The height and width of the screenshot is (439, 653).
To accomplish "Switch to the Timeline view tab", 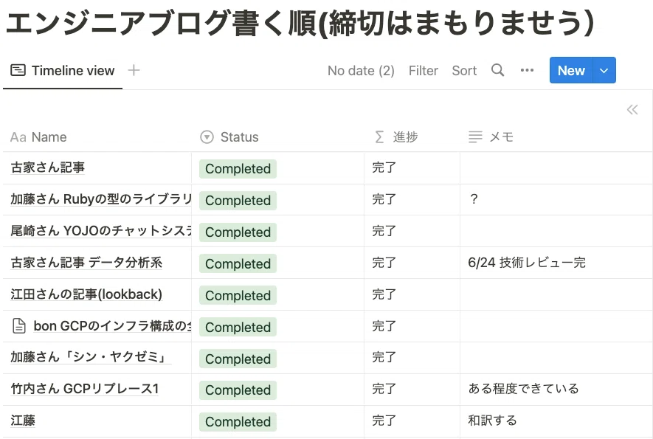I will click(x=63, y=70).
